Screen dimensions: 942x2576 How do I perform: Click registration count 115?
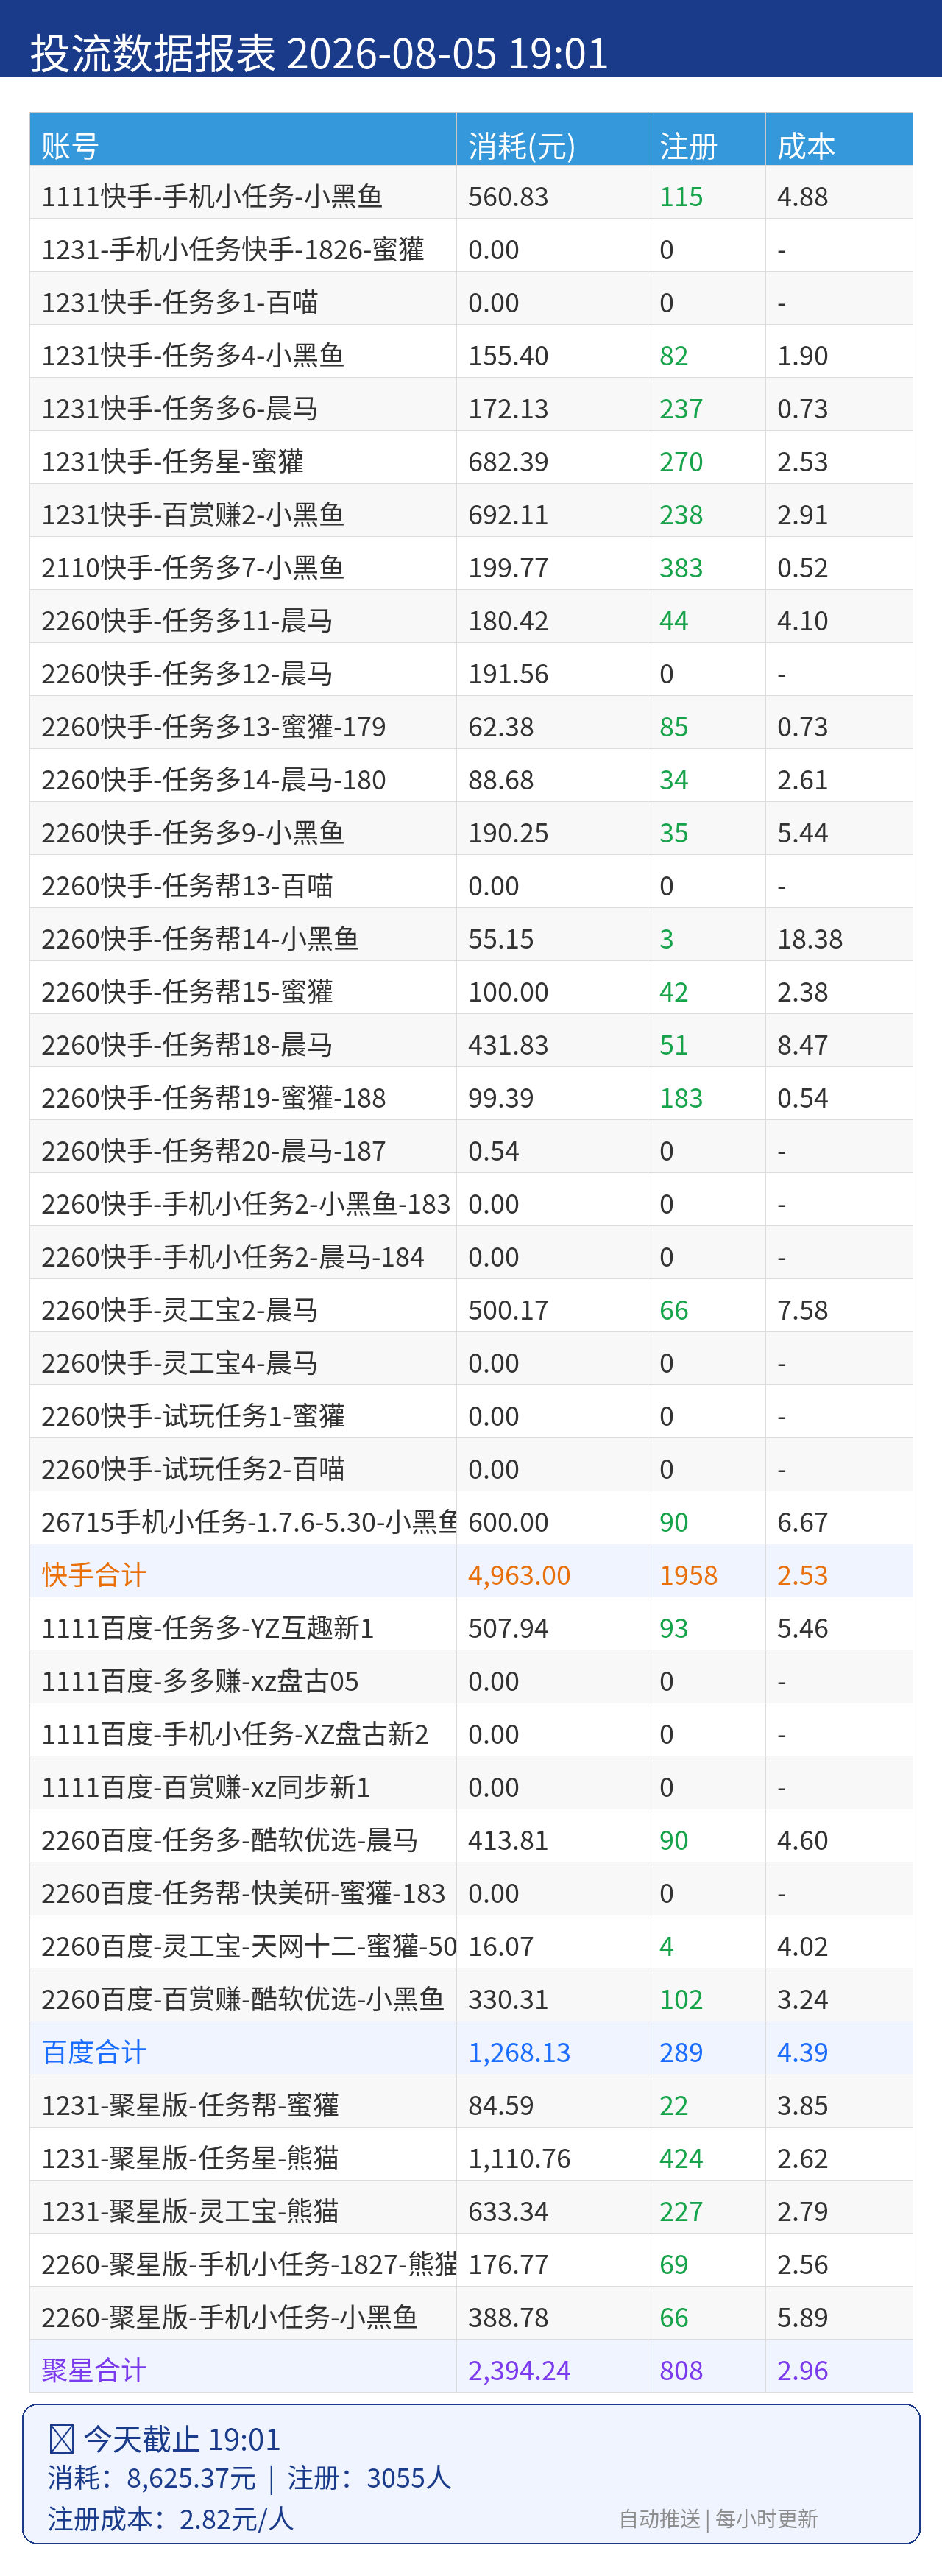[x=681, y=197]
